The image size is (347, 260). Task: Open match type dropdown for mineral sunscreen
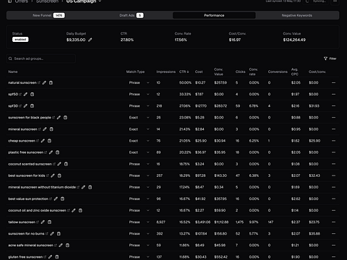139,129
